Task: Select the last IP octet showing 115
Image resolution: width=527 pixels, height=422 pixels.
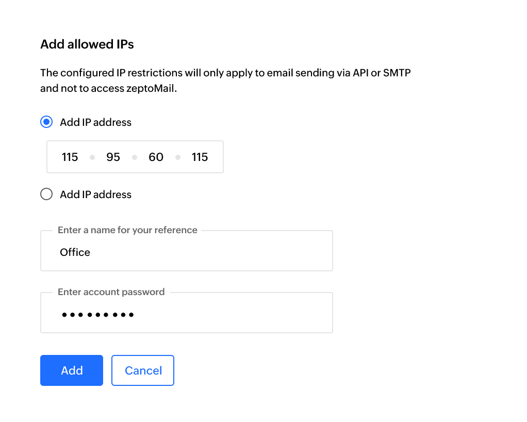Action: point(200,157)
